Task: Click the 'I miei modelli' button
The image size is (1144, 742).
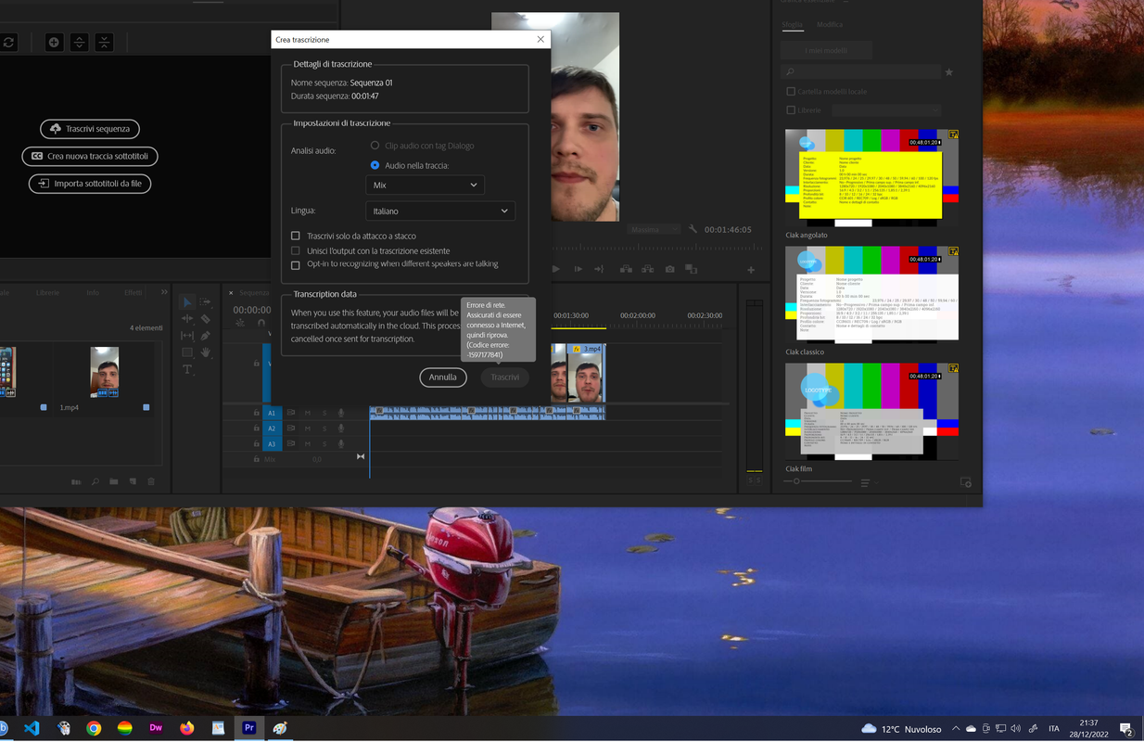Action: (x=826, y=50)
